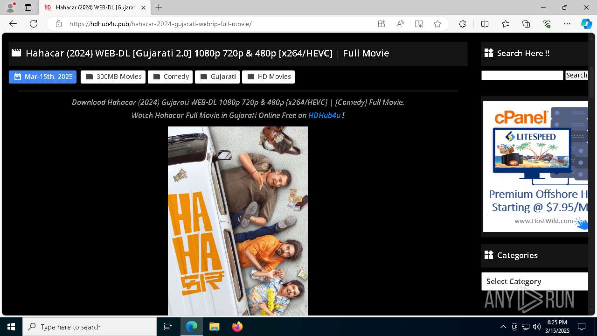
Task: Click the Search Here !! heading
Action: coord(523,53)
